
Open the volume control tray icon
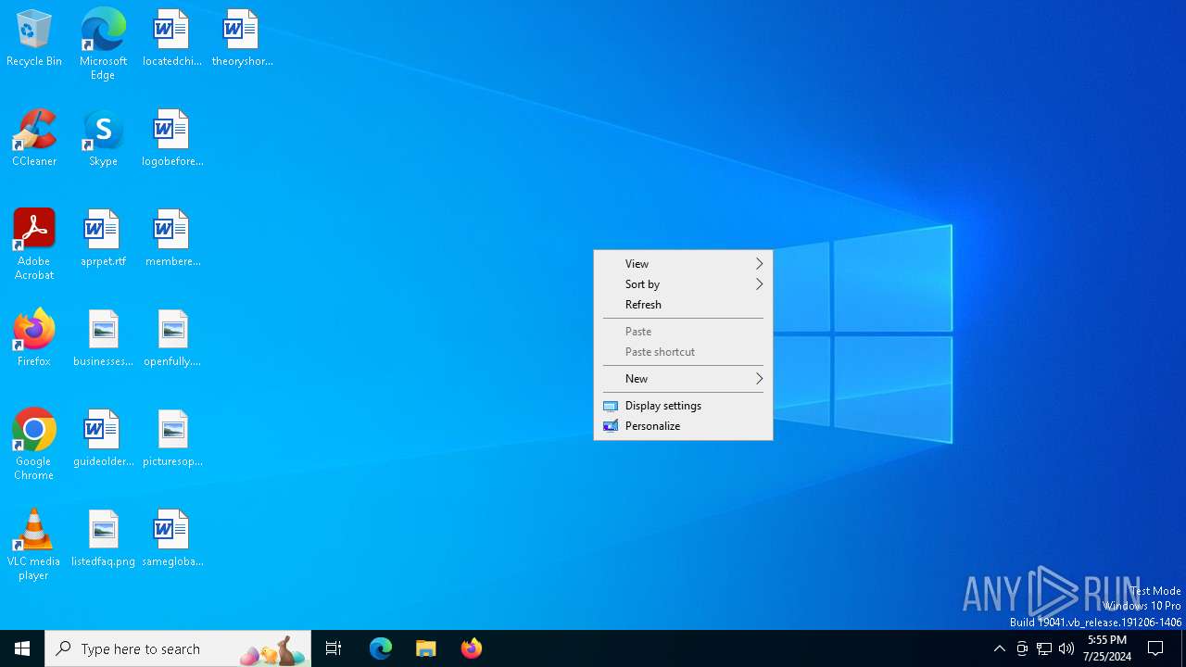click(1066, 648)
